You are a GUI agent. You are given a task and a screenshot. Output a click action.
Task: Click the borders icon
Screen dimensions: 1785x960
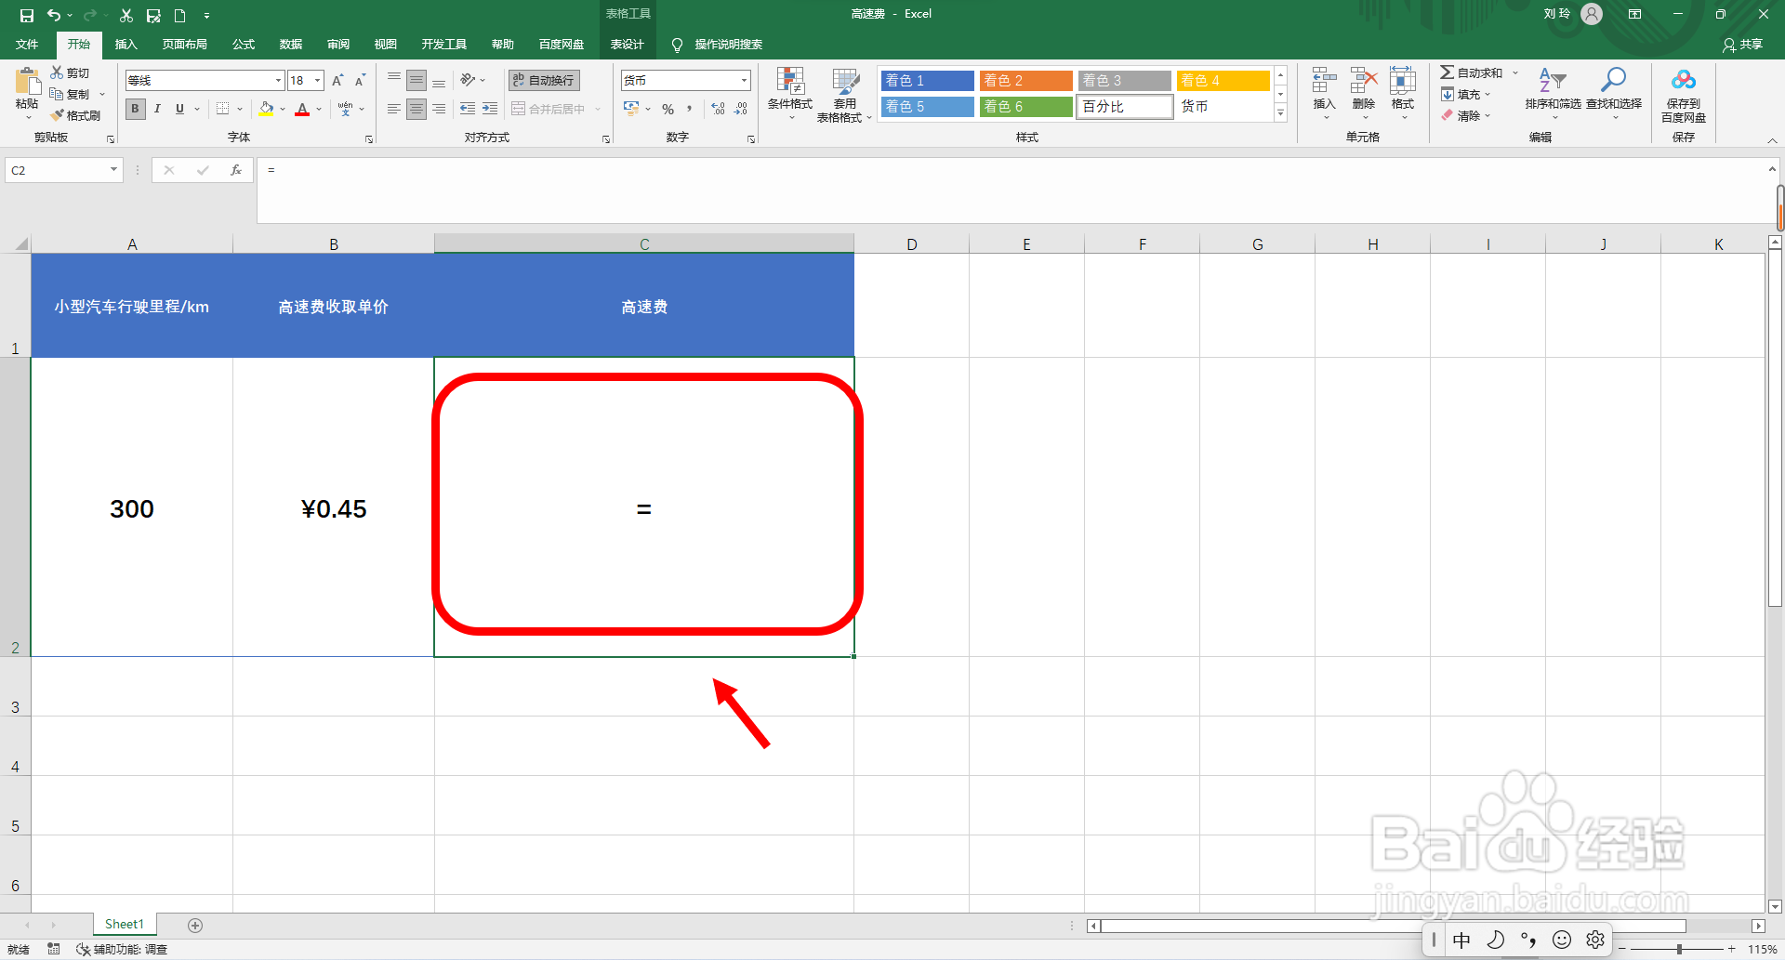coord(223,109)
